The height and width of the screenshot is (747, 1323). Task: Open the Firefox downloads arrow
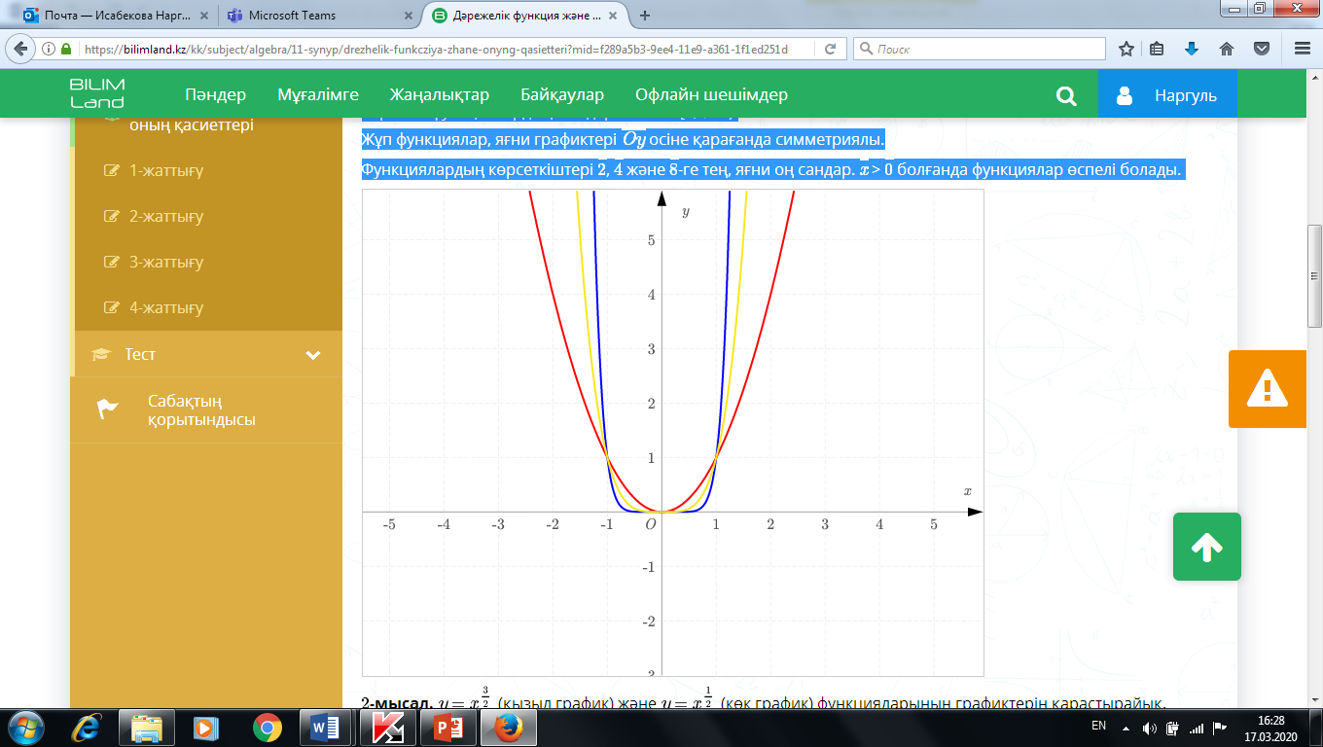click(x=1192, y=49)
